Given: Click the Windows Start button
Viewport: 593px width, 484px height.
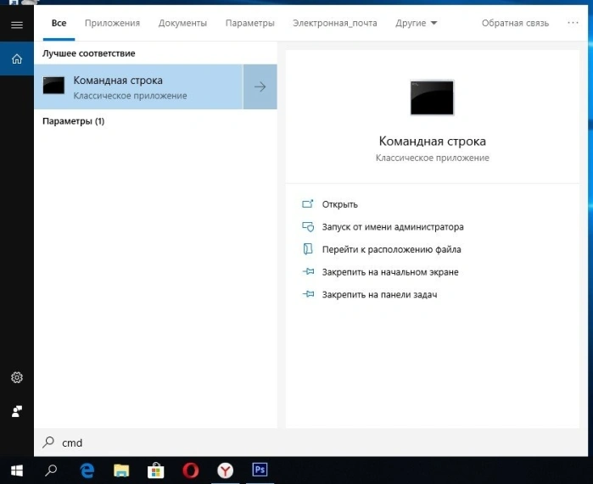Looking at the screenshot, I should (x=17, y=470).
